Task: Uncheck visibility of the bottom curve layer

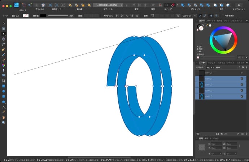Action: tap(242, 97)
